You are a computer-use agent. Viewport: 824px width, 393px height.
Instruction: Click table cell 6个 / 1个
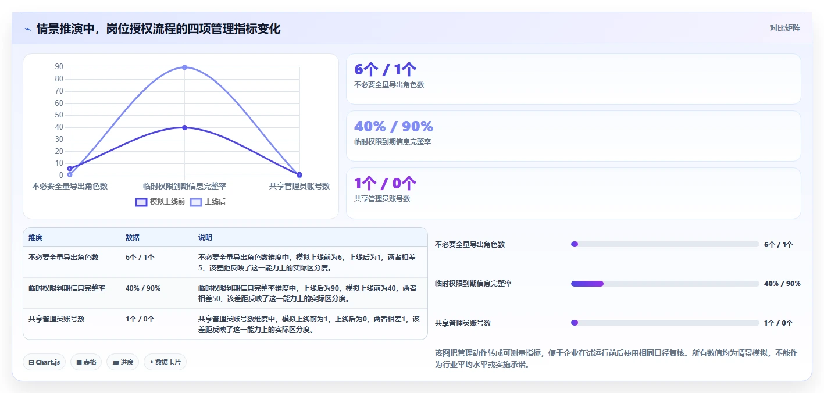[140, 257]
